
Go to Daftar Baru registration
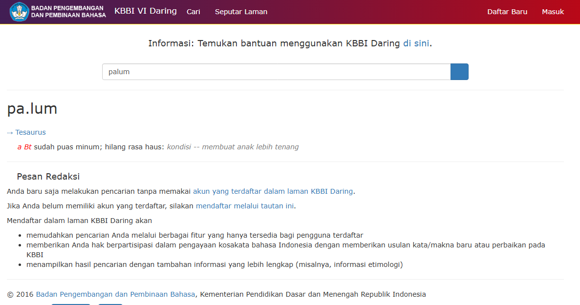pos(507,12)
